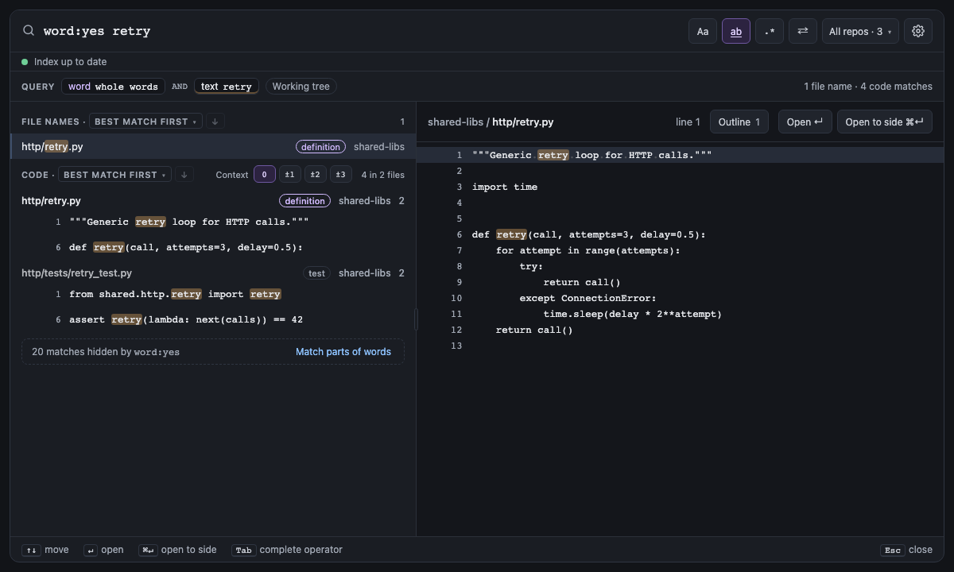The image size is (954, 572).
Task: Open the All repos · 3 dropdown
Action: [x=860, y=31]
